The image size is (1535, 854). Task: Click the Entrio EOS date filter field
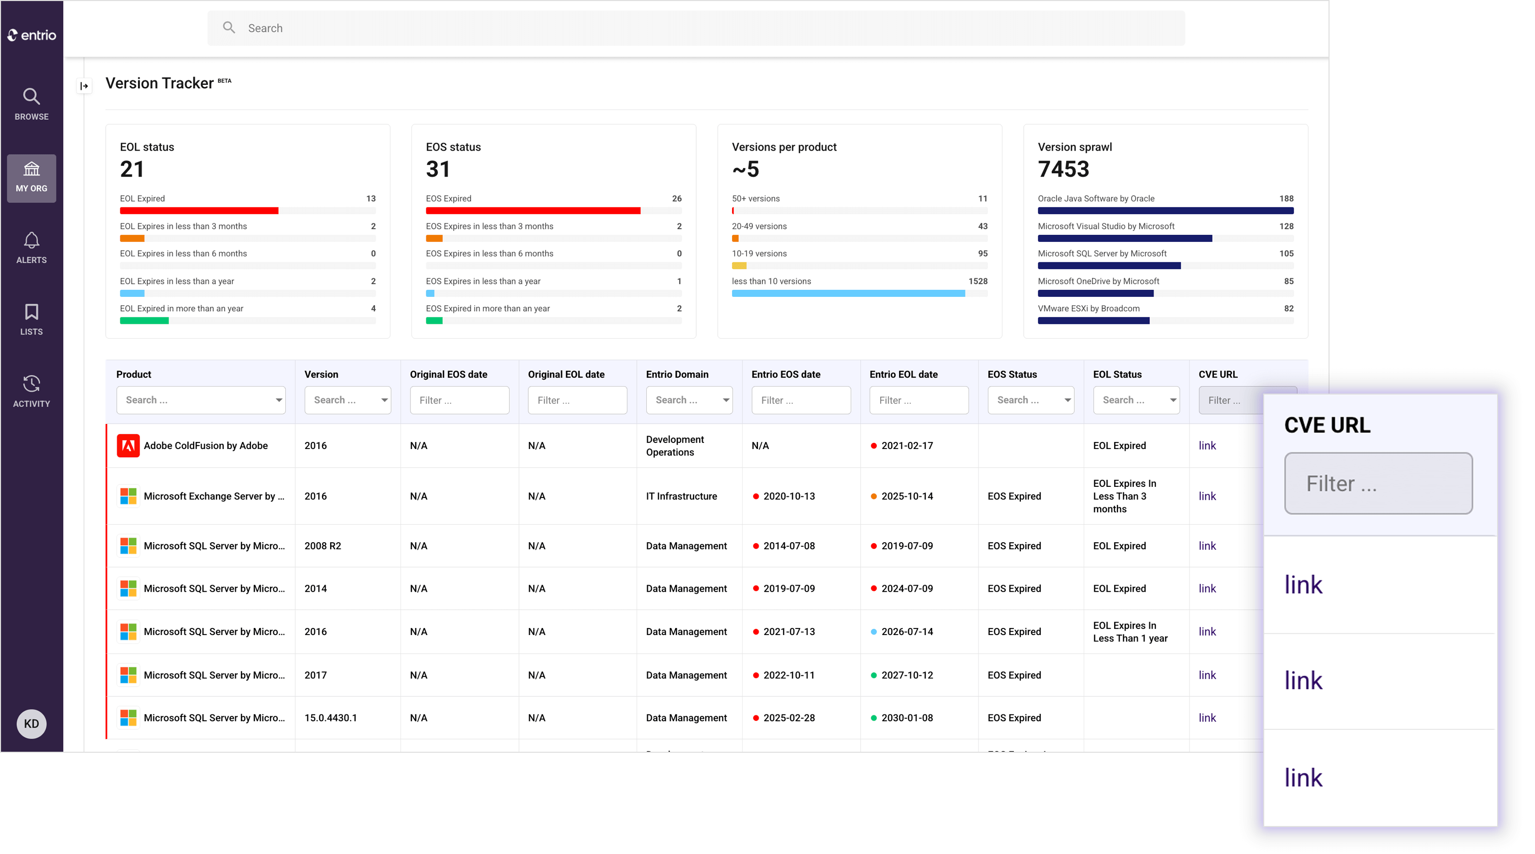[x=801, y=400]
